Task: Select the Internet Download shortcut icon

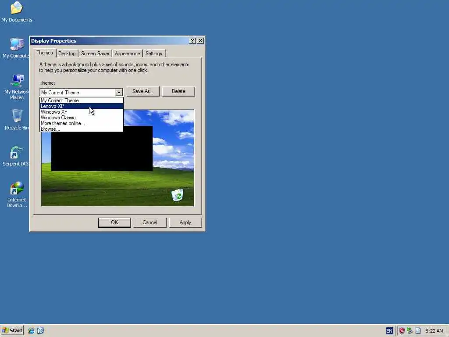Action: [x=17, y=194]
